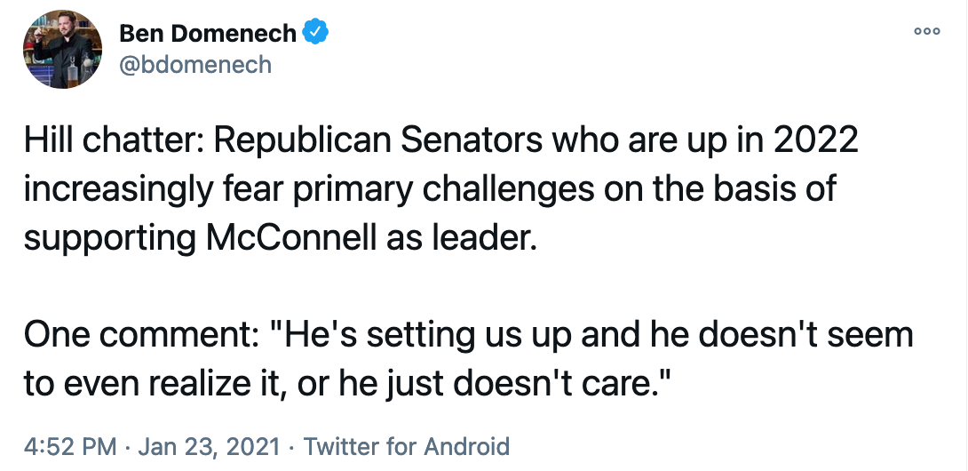Click the year 2022 in the tweet

coord(815,140)
